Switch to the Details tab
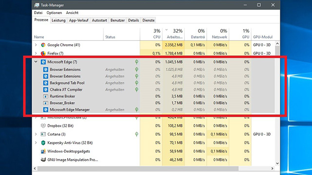This screenshot has width=312, height=175. click(x=134, y=20)
